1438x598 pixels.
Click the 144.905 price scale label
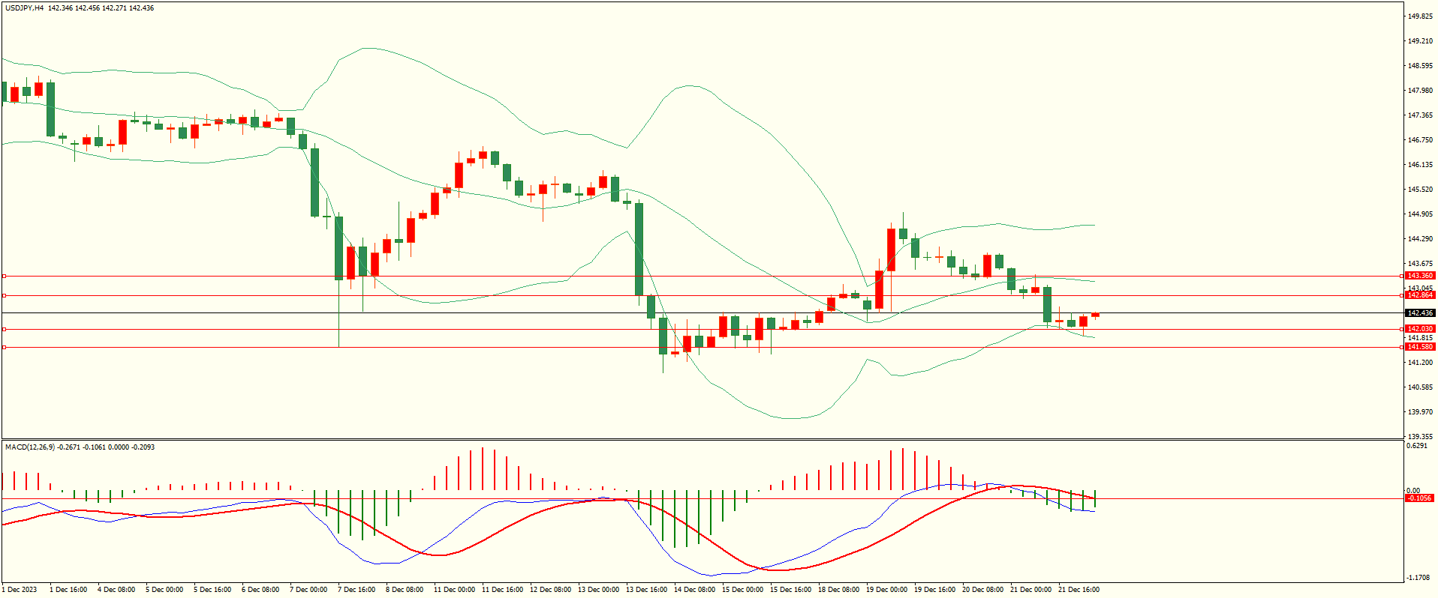[1420, 214]
